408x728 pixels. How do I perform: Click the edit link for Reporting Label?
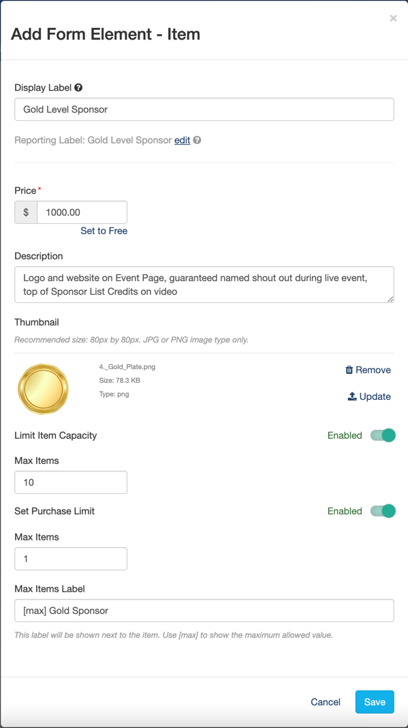click(x=183, y=140)
